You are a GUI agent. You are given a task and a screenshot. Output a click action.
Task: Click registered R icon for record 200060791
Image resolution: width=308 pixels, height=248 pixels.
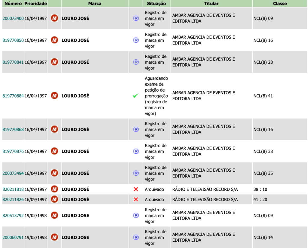pyautogui.click(x=136, y=237)
